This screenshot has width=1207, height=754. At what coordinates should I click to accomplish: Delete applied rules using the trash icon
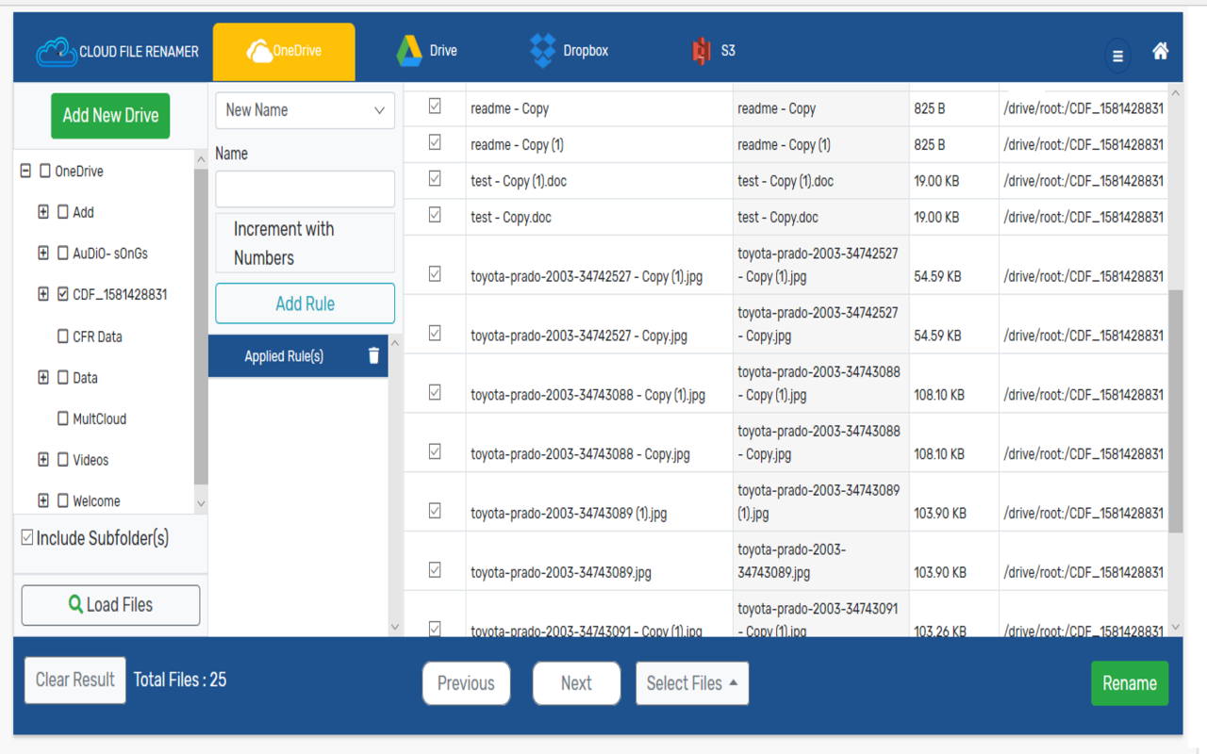click(x=373, y=355)
